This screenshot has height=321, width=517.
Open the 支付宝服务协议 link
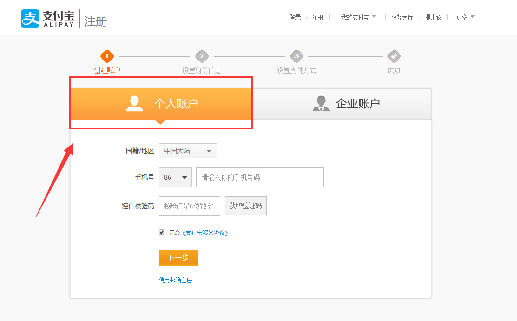205,233
